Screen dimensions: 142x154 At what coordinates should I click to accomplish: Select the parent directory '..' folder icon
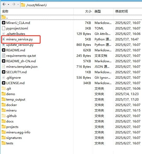[4, 17]
